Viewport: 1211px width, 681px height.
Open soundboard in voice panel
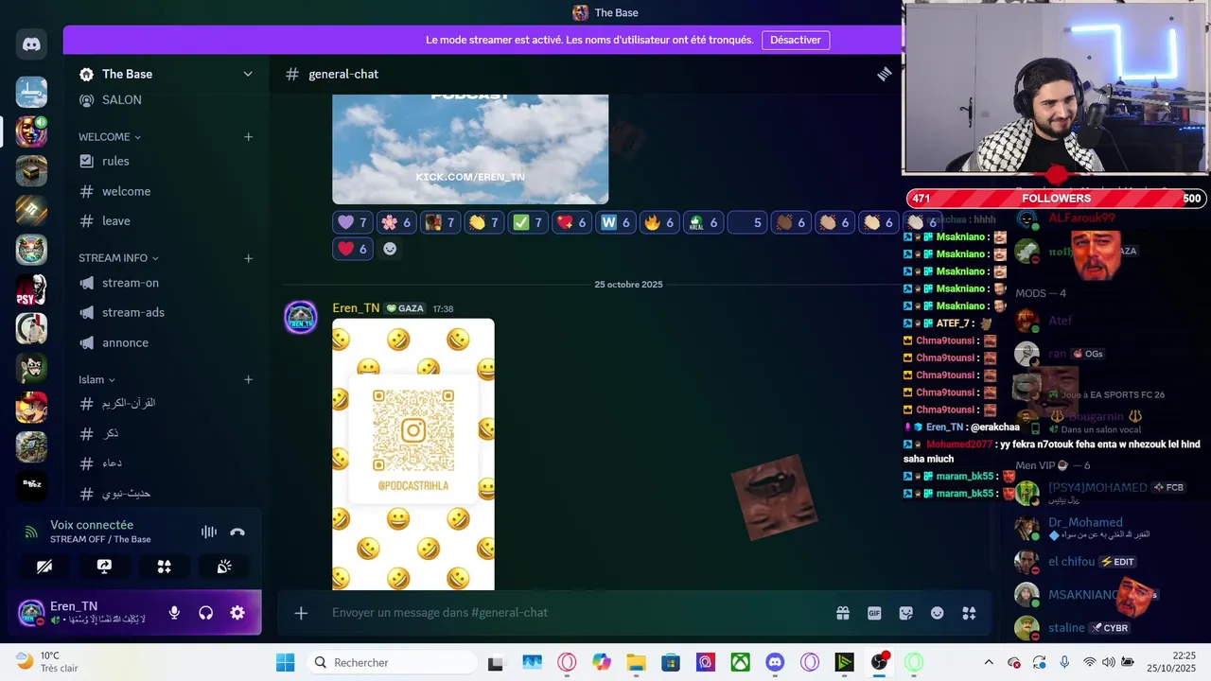tap(224, 567)
